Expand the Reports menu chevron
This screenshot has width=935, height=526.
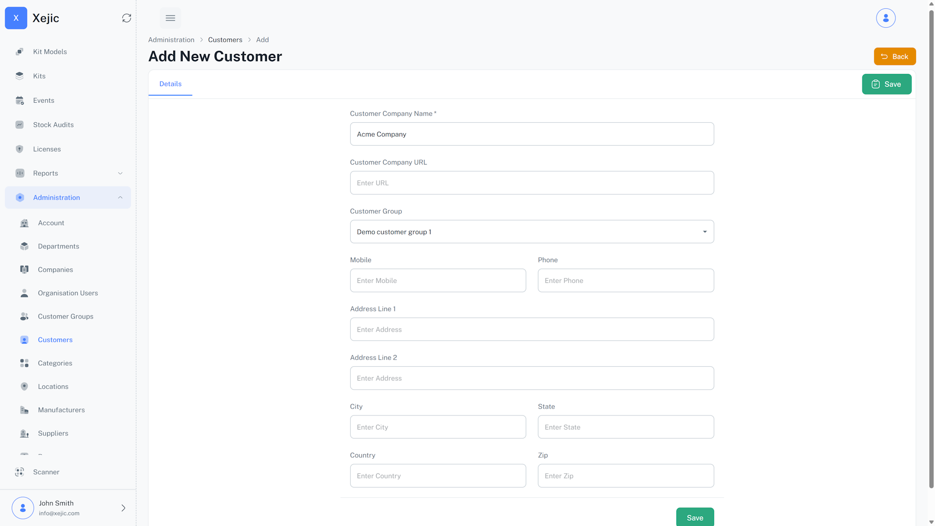[x=120, y=173]
